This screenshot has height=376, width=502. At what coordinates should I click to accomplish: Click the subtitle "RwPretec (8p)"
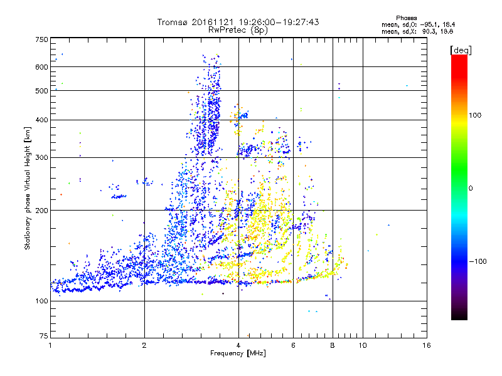238,30
